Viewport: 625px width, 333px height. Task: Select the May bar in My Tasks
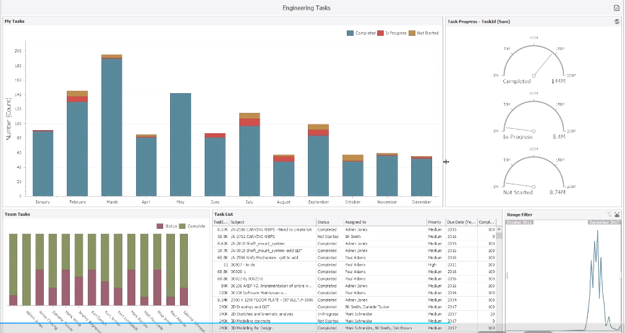coord(181,145)
